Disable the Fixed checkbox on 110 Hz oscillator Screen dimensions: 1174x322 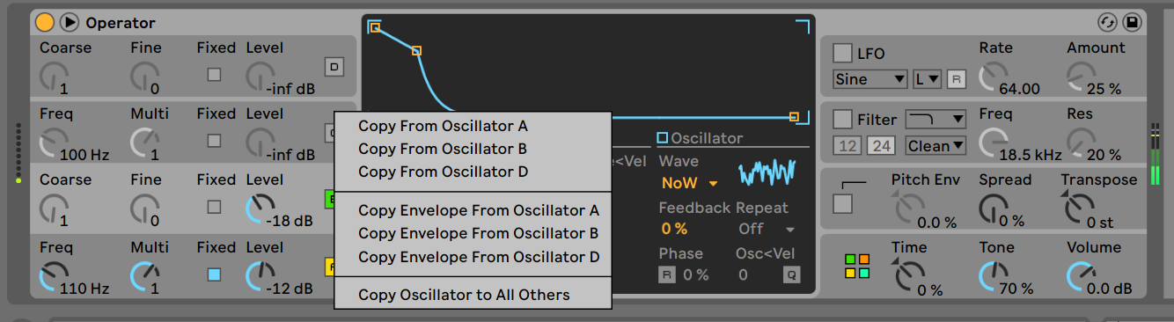(x=214, y=274)
